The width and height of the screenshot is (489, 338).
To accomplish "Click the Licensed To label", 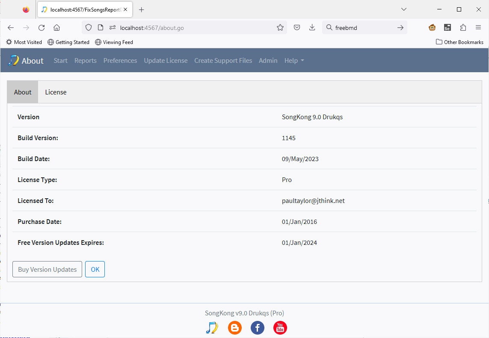I will [x=36, y=201].
